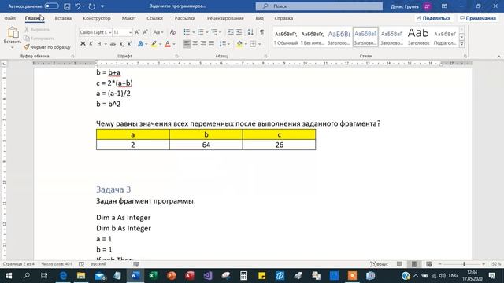Expand the Styles gallery more arrow

[461, 44]
